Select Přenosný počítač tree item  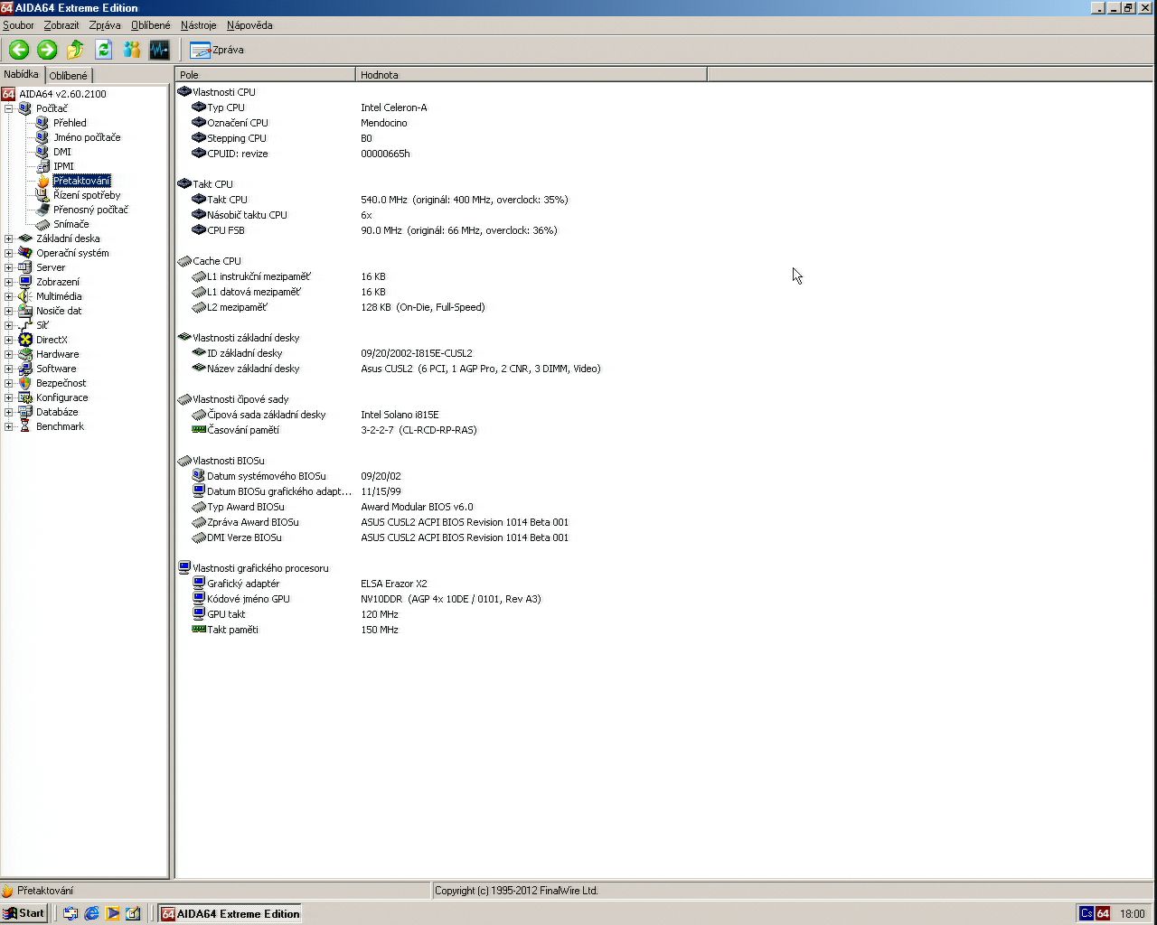click(x=90, y=210)
